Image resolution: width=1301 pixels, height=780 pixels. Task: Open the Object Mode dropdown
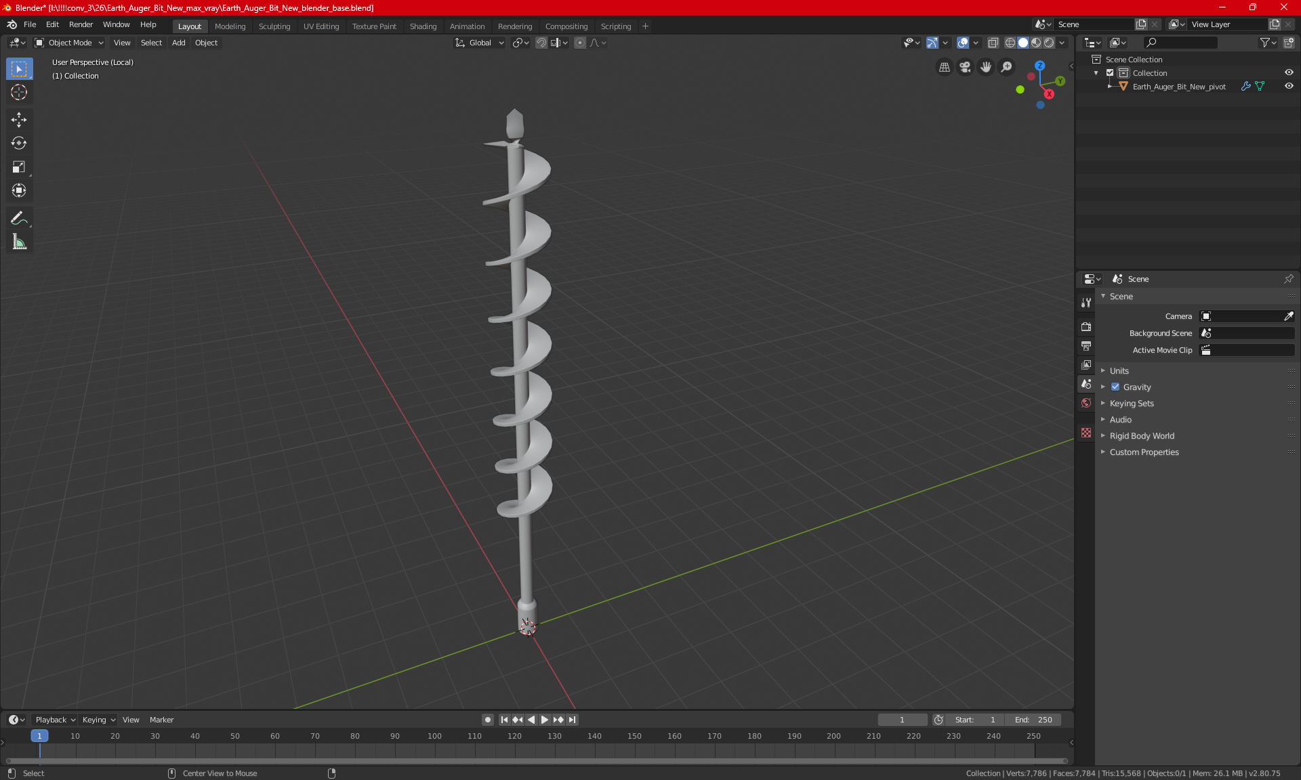pos(68,43)
